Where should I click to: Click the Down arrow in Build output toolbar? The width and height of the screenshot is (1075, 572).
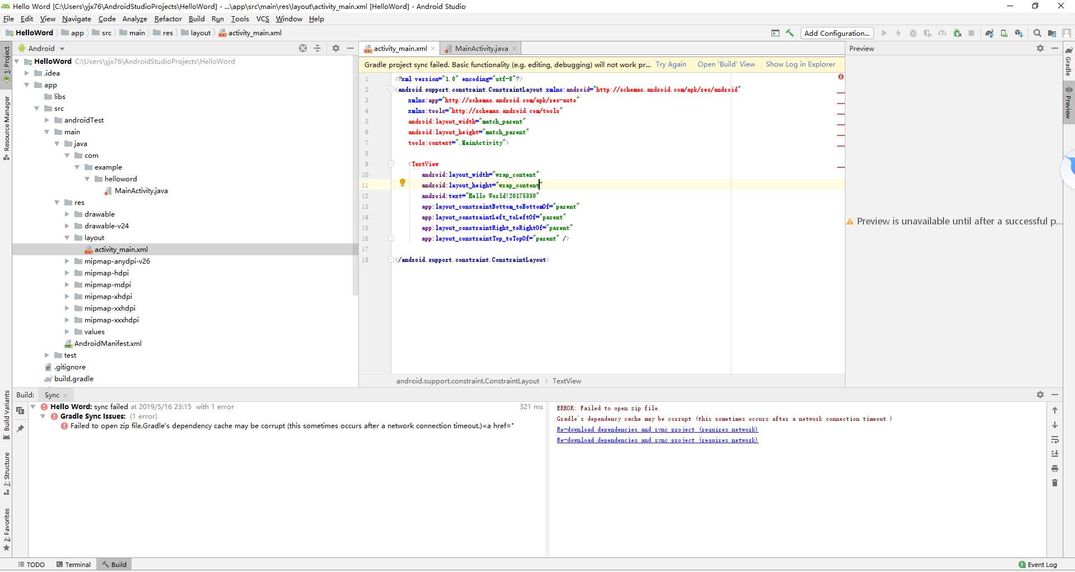(x=1055, y=425)
